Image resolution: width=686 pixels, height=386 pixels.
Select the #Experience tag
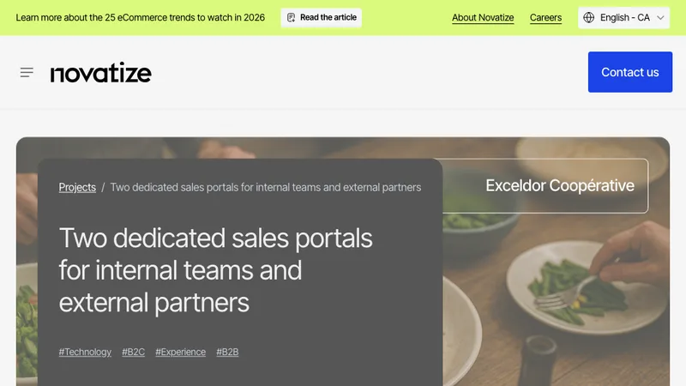click(180, 352)
